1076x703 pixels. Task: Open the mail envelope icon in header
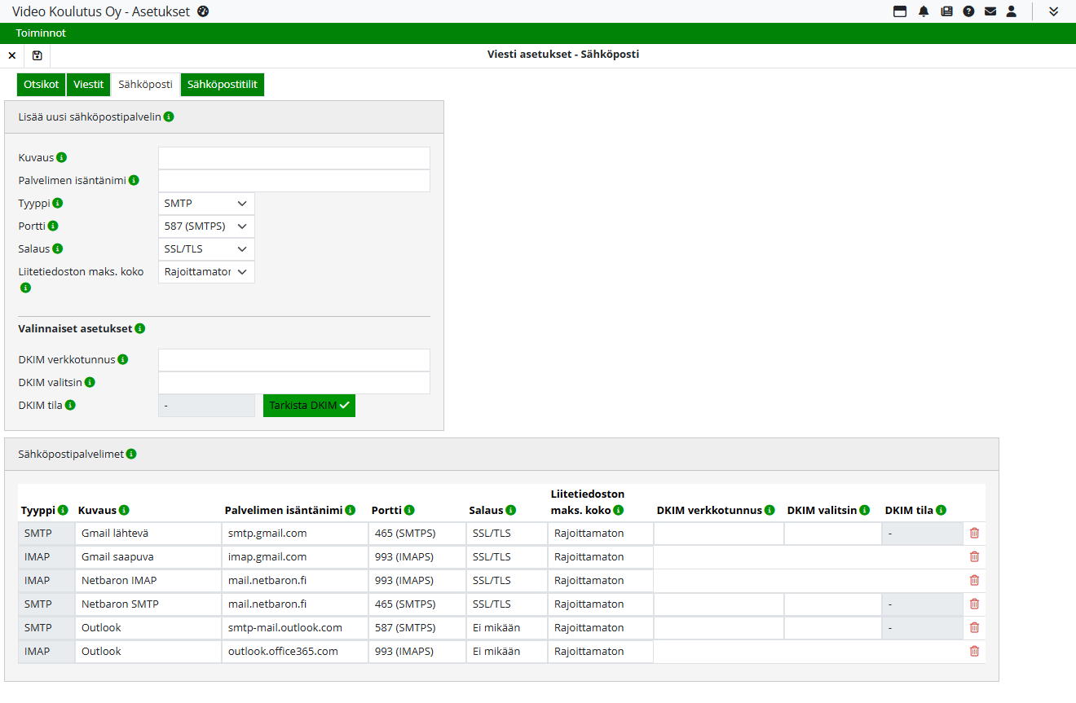pyautogui.click(x=990, y=11)
